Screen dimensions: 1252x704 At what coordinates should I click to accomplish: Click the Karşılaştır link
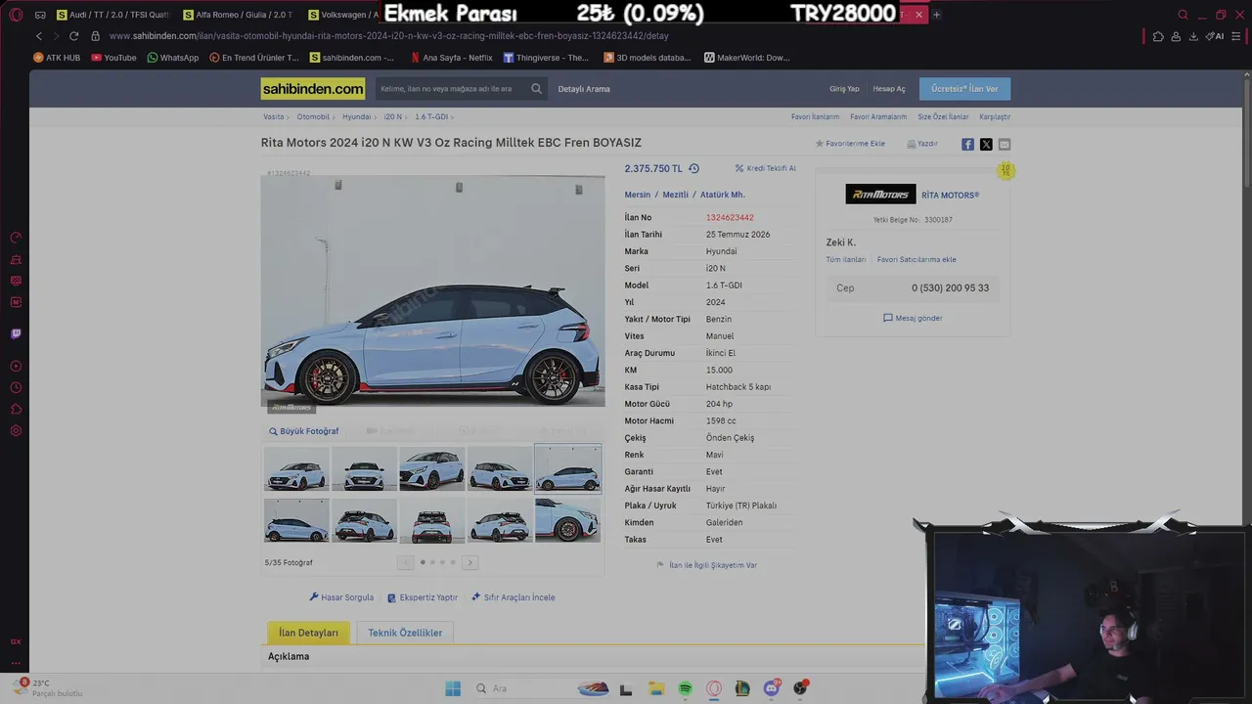pos(995,116)
